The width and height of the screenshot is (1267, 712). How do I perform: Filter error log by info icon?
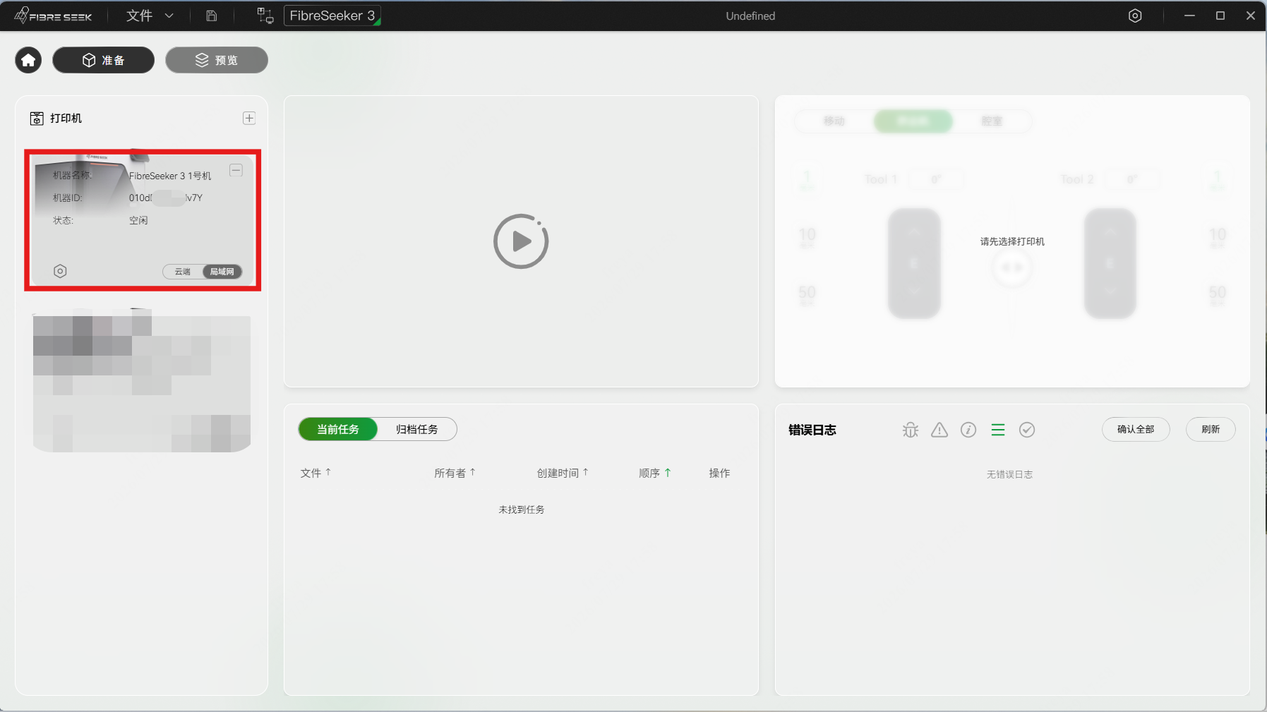[968, 430]
